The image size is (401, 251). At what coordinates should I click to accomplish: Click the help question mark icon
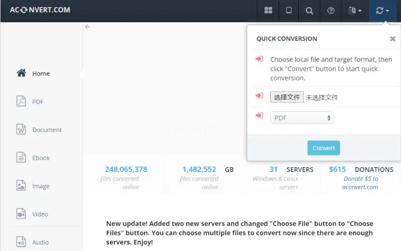(x=331, y=11)
